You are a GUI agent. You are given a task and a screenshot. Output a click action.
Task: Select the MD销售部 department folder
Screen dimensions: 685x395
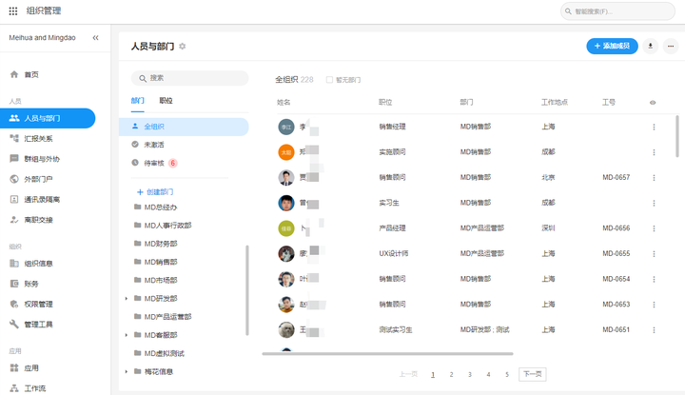click(161, 262)
